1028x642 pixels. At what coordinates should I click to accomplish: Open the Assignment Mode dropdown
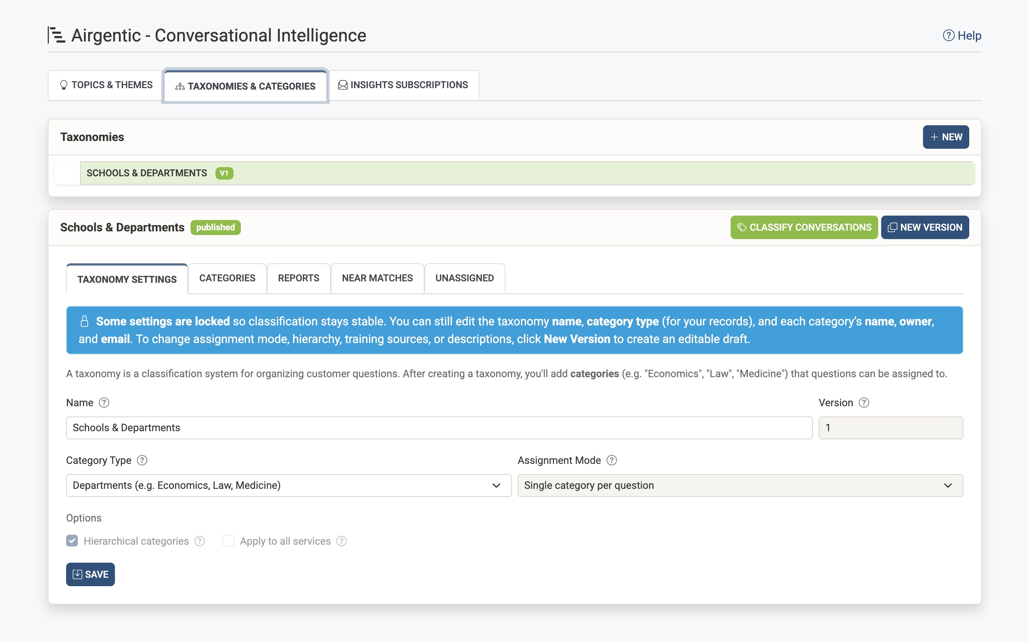click(740, 485)
